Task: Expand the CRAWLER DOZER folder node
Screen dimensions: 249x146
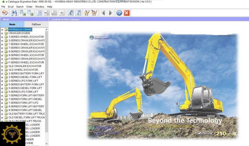Action: (2, 33)
